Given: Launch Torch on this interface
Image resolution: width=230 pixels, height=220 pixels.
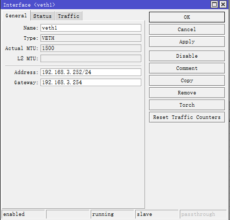Looking at the screenshot, I should point(187,105).
